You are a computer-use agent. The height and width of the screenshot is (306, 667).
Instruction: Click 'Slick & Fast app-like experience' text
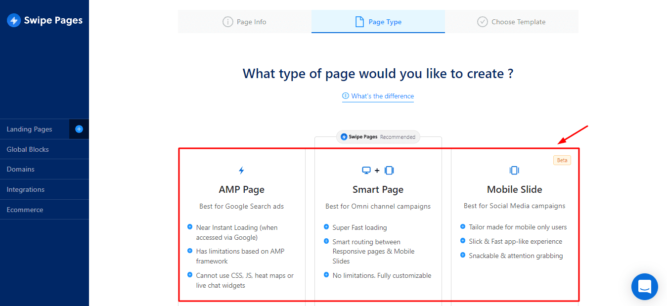[x=515, y=241]
